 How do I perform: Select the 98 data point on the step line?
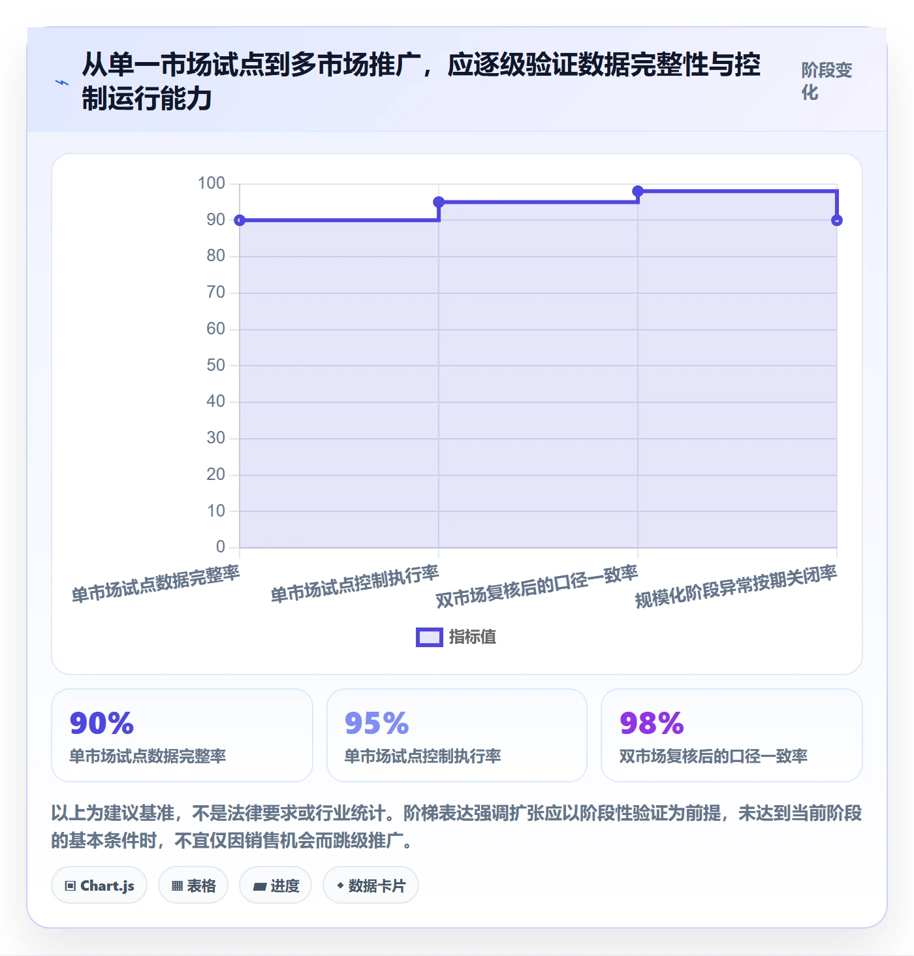tap(638, 191)
